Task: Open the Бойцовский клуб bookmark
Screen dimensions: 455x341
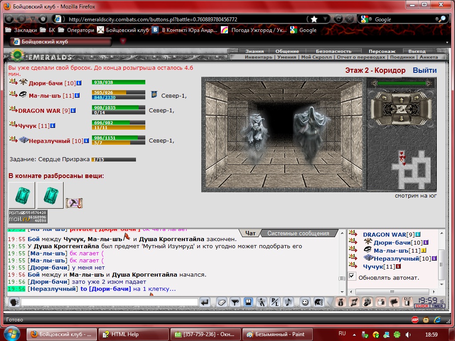Action: (x=123, y=30)
